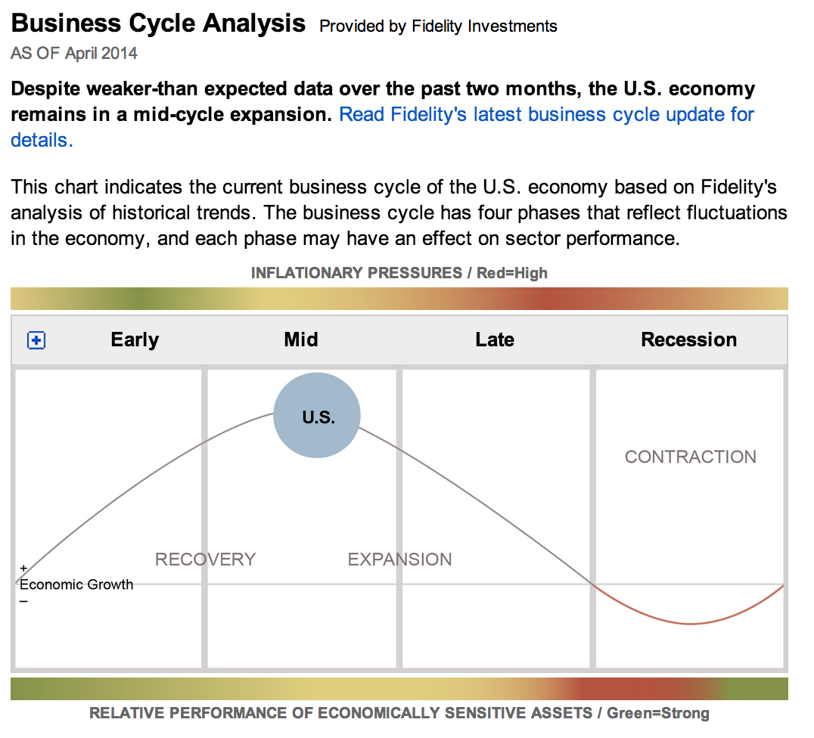Click the RECOVERY label in the chart

tap(205, 560)
